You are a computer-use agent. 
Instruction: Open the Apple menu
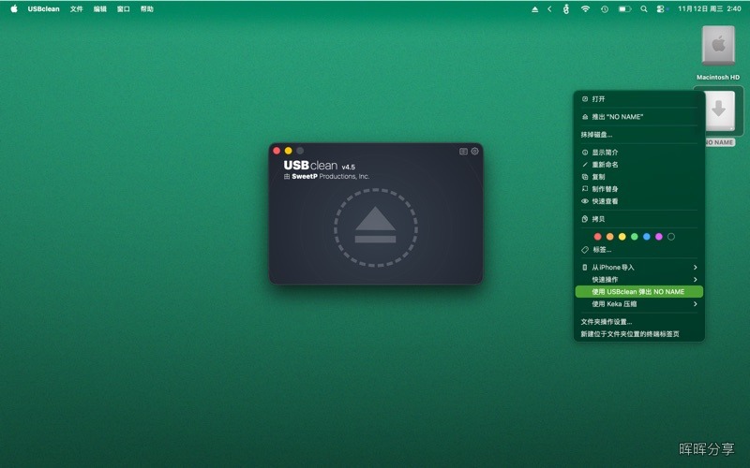tap(14, 8)
